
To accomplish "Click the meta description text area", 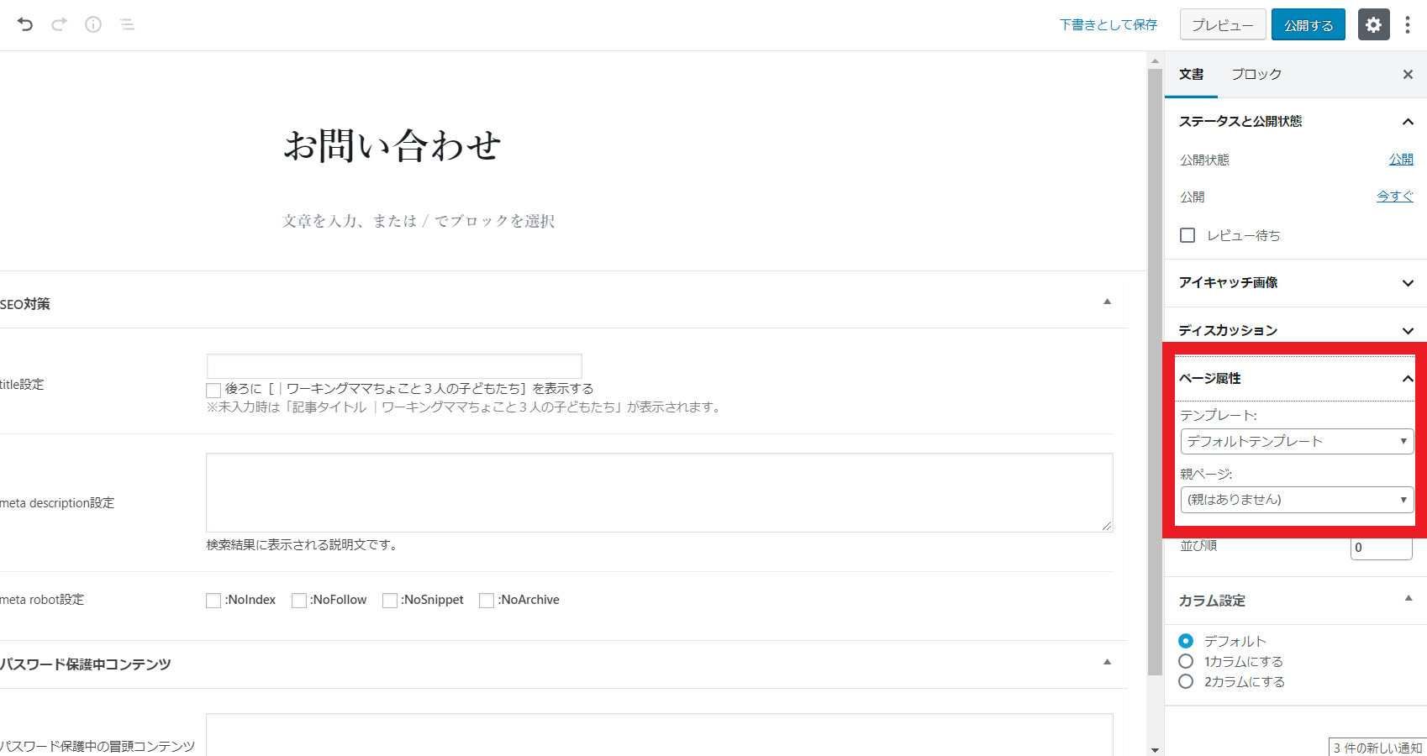I will [x=659, y=492].
